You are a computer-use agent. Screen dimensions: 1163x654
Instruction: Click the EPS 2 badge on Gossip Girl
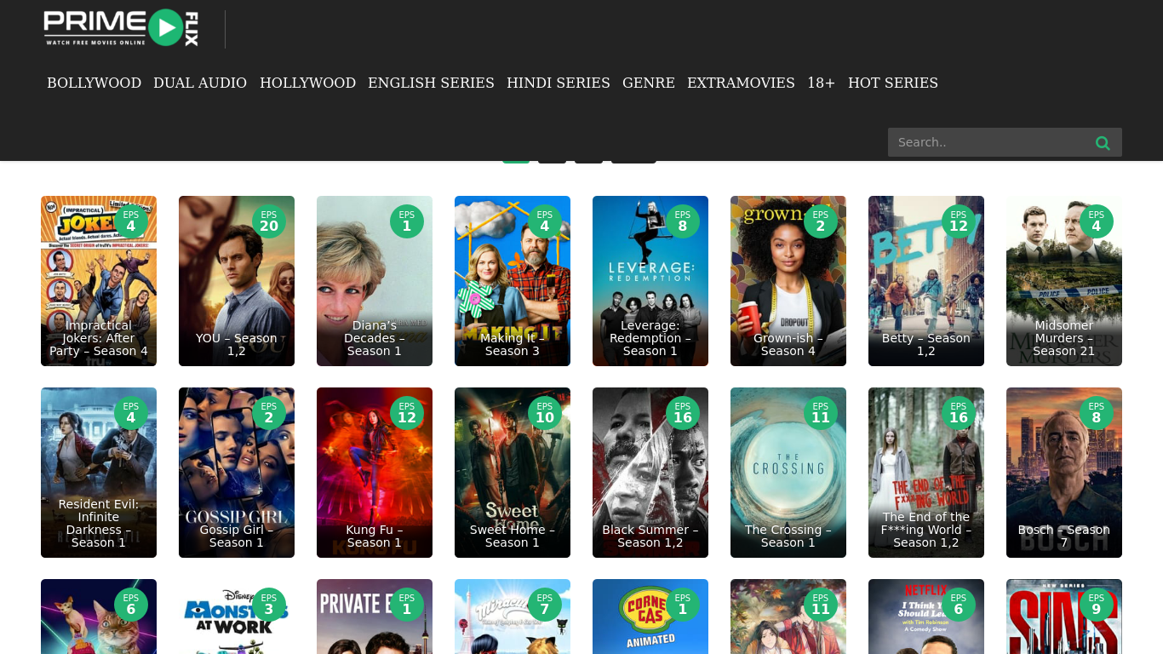tap(268, 411)
